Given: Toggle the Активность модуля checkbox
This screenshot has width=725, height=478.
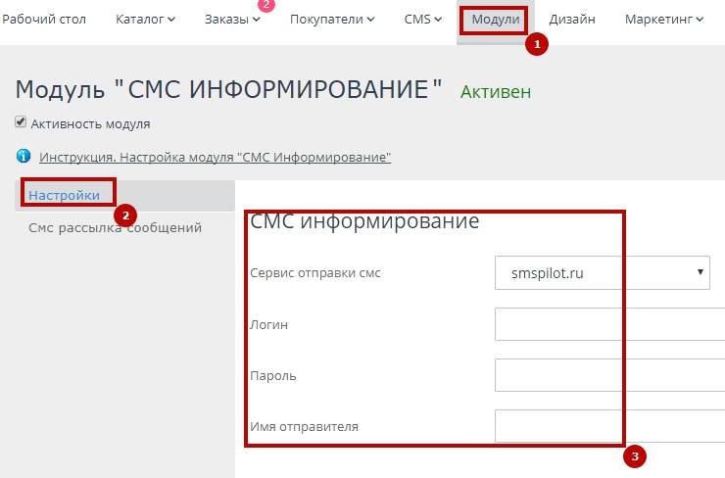Looking at the screenshot, I should tap(21, 122).
